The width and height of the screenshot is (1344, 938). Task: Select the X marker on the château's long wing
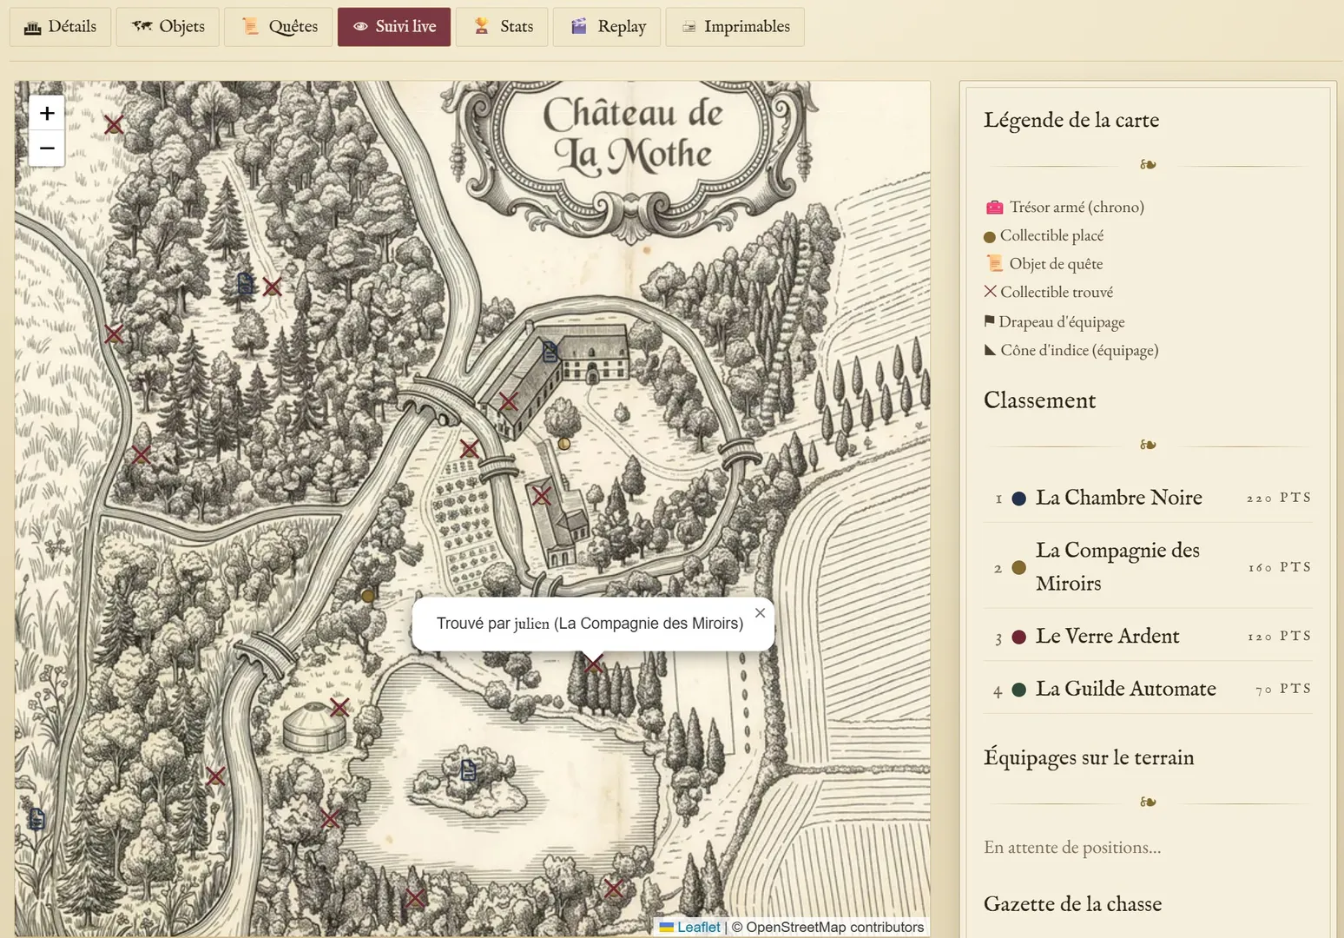(x=509, y=401)
